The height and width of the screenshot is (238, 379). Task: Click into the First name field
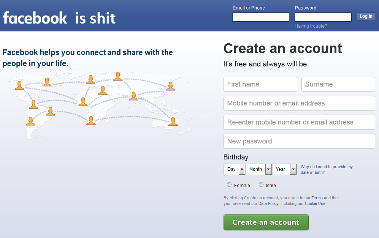[260, 84]
